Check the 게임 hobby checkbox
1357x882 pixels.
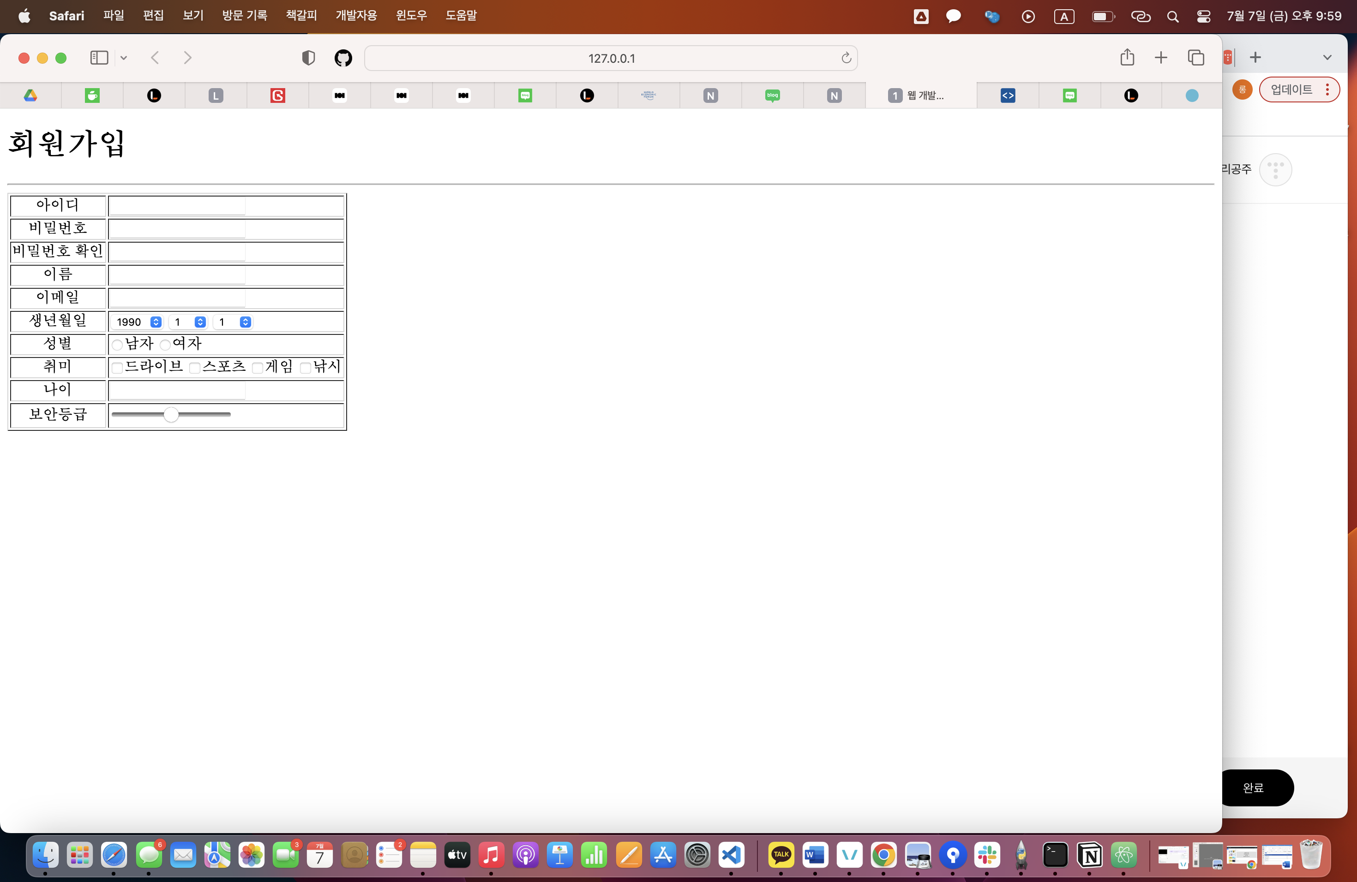(258, 368)
